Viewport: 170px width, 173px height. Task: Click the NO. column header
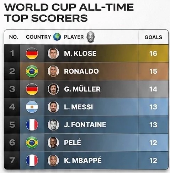tap(14, 37)
